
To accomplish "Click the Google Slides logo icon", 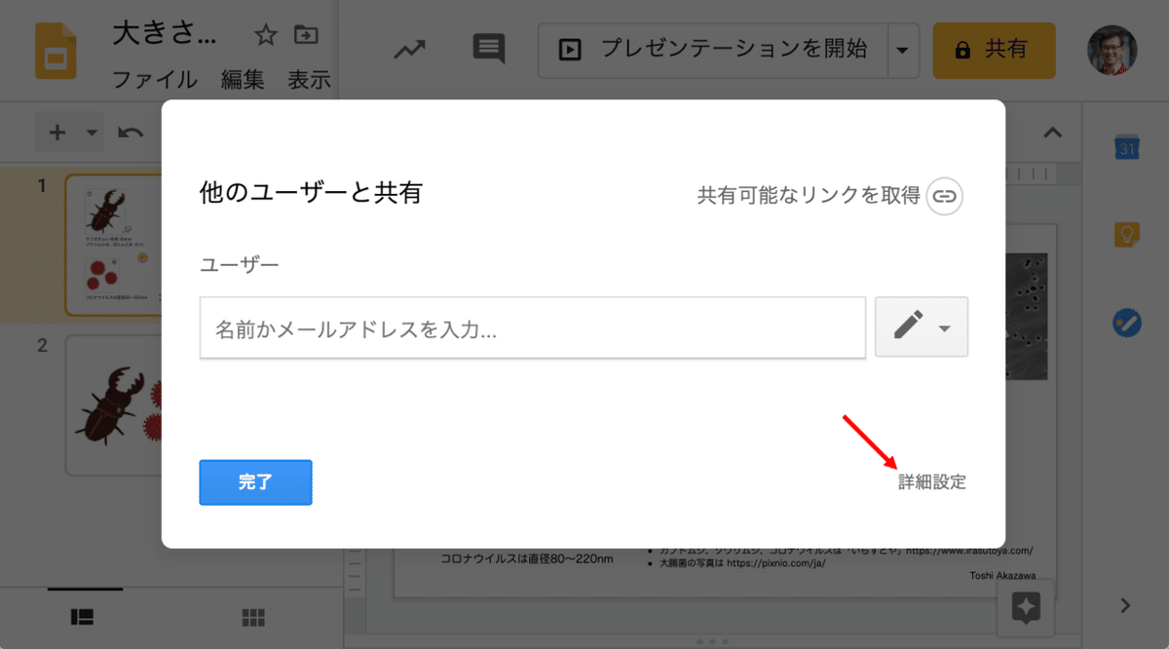I will pos(56,51).
